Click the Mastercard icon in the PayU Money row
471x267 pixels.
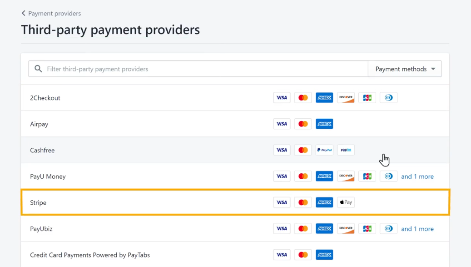(303, 176)
